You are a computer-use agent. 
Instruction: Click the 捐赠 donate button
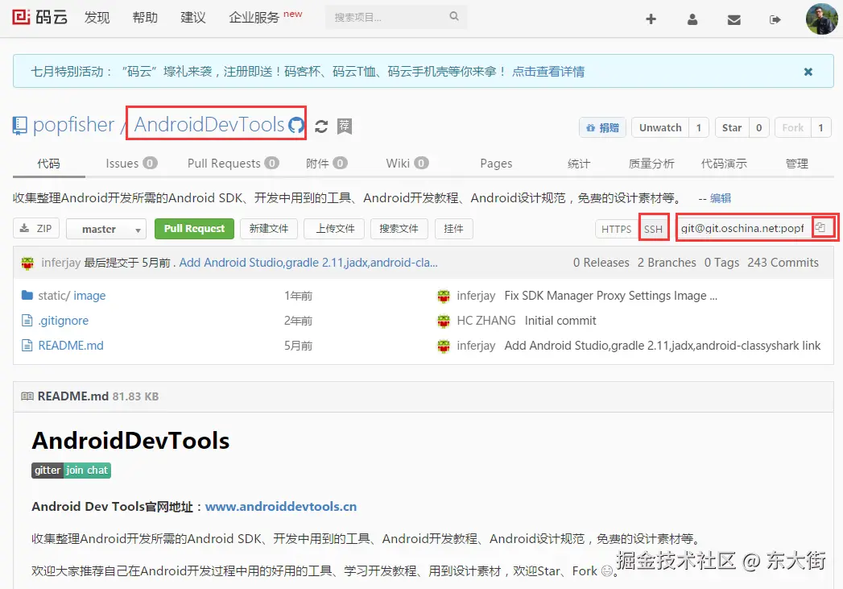pos(603,127)
